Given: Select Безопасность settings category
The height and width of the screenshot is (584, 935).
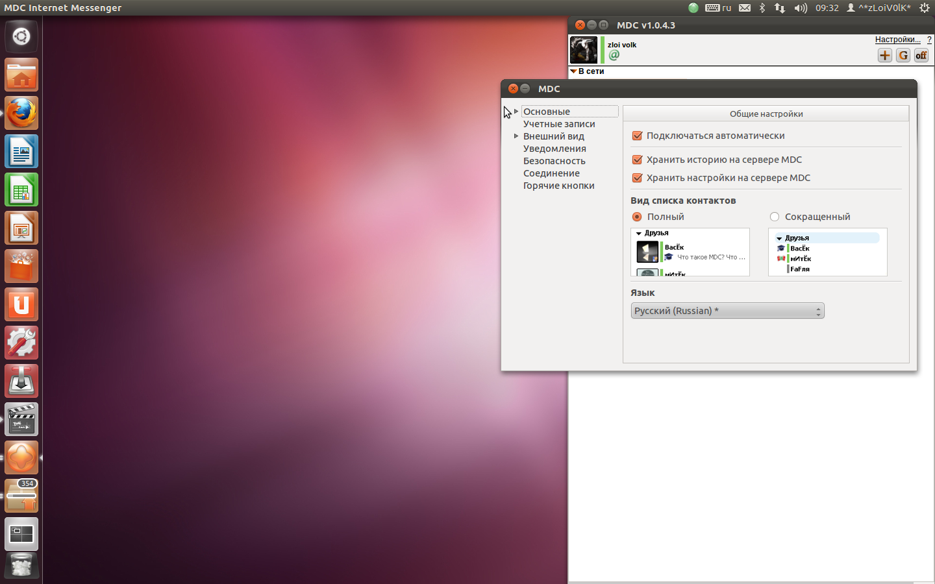Looking at the screenshot, I should point(555,161).
